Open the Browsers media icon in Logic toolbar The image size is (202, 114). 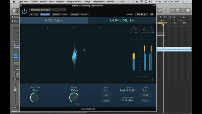click(188, 10)
